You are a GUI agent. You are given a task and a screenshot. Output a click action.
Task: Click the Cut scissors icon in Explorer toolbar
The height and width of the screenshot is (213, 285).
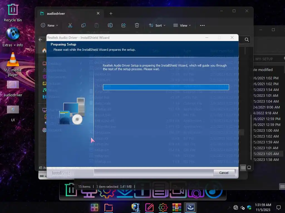[x=70, y=25]
